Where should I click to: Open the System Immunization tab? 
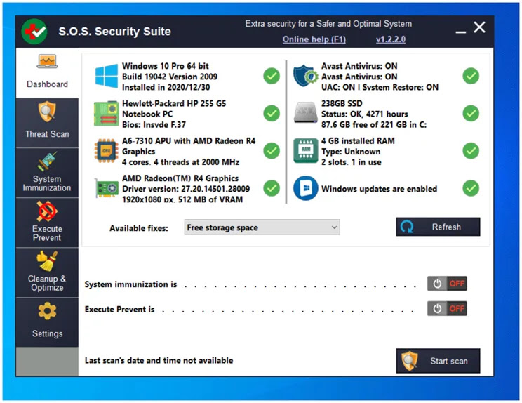click(47, 173)
